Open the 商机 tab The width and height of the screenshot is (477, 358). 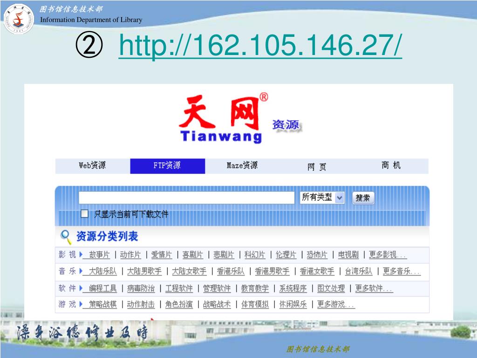[x=391, y=166]
